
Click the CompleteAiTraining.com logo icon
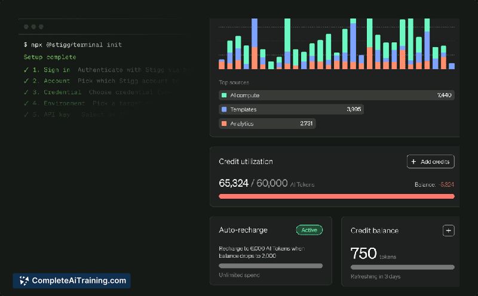(24, 280)
